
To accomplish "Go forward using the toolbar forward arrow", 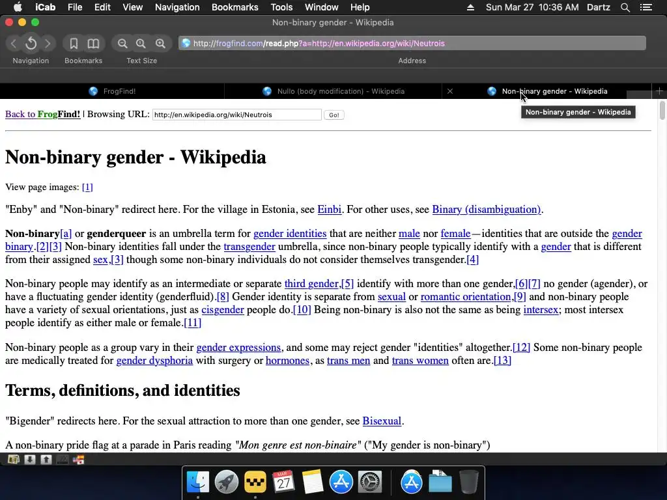I will pos(48,44).
